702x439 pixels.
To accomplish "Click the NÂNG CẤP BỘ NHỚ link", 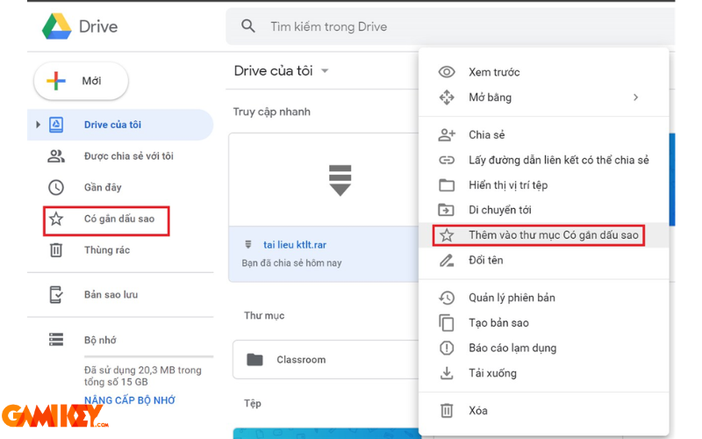I will (x=130, y=400).
